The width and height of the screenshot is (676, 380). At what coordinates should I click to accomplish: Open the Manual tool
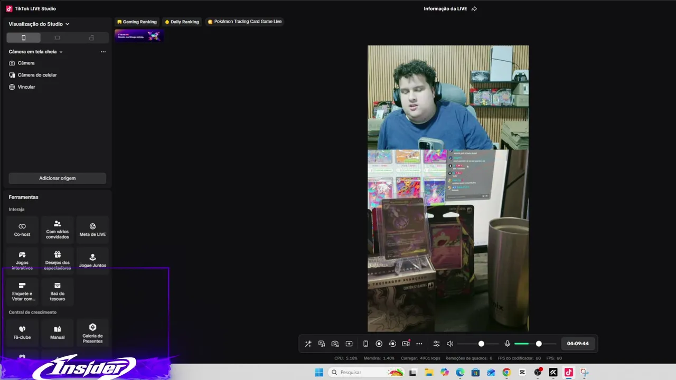click(x=58, y=332)
